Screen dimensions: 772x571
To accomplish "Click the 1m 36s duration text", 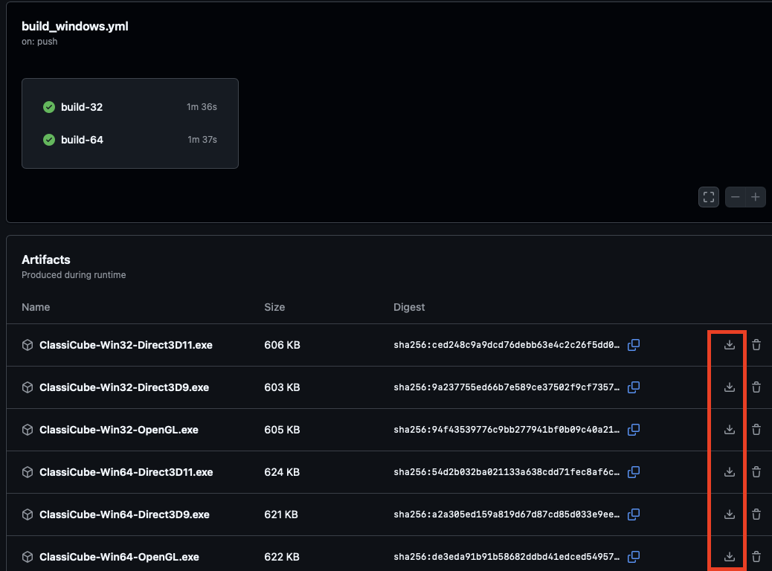I will coord(202,107).
